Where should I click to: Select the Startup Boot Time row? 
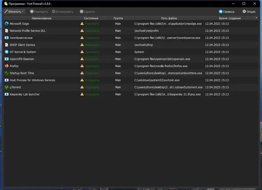point(131,73)
